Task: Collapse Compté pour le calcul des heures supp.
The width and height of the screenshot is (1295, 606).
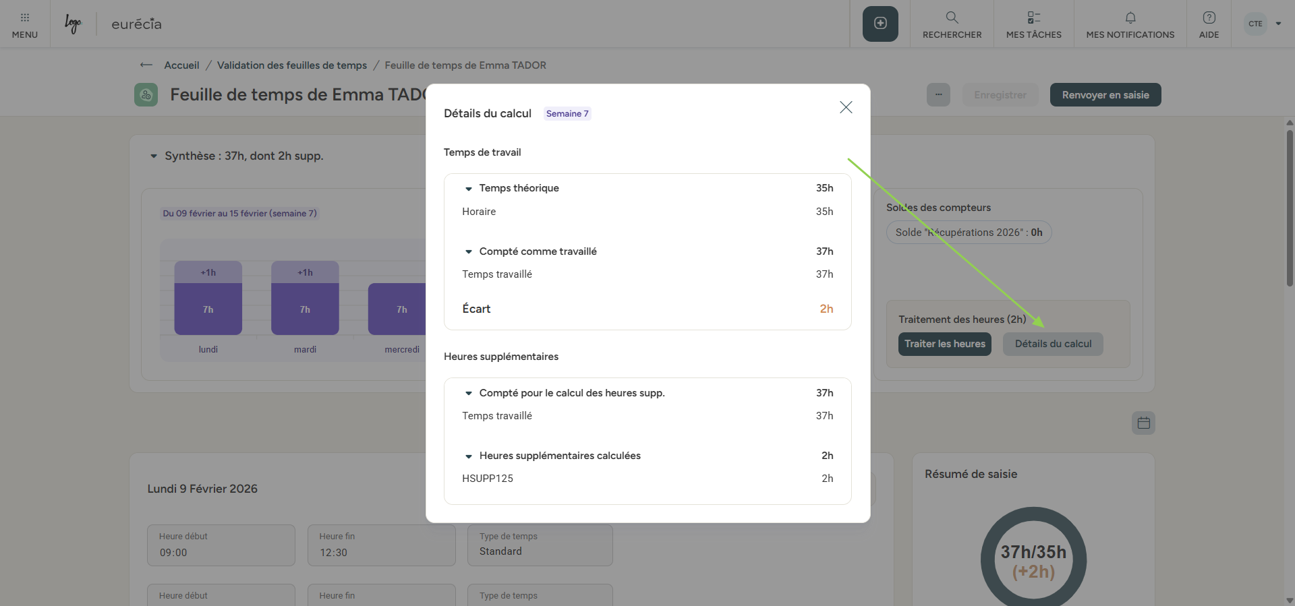Action: [x=469, y=393]
